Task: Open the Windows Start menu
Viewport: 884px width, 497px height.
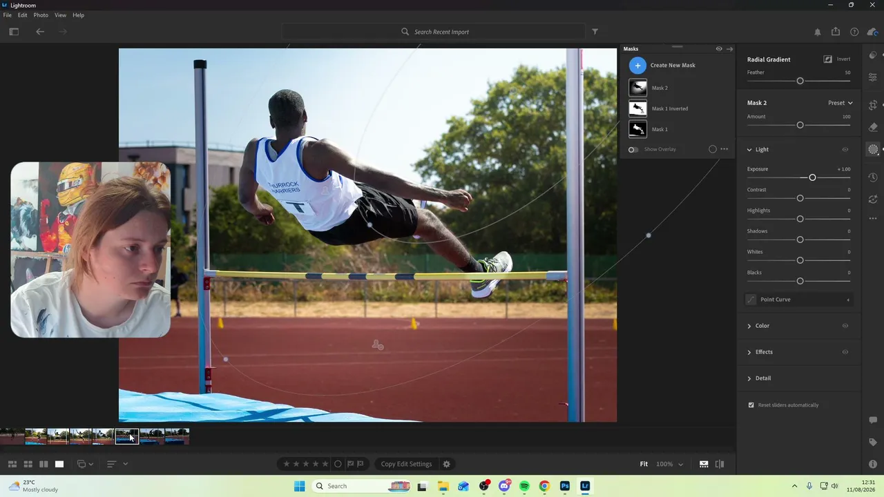Action: 299,486
